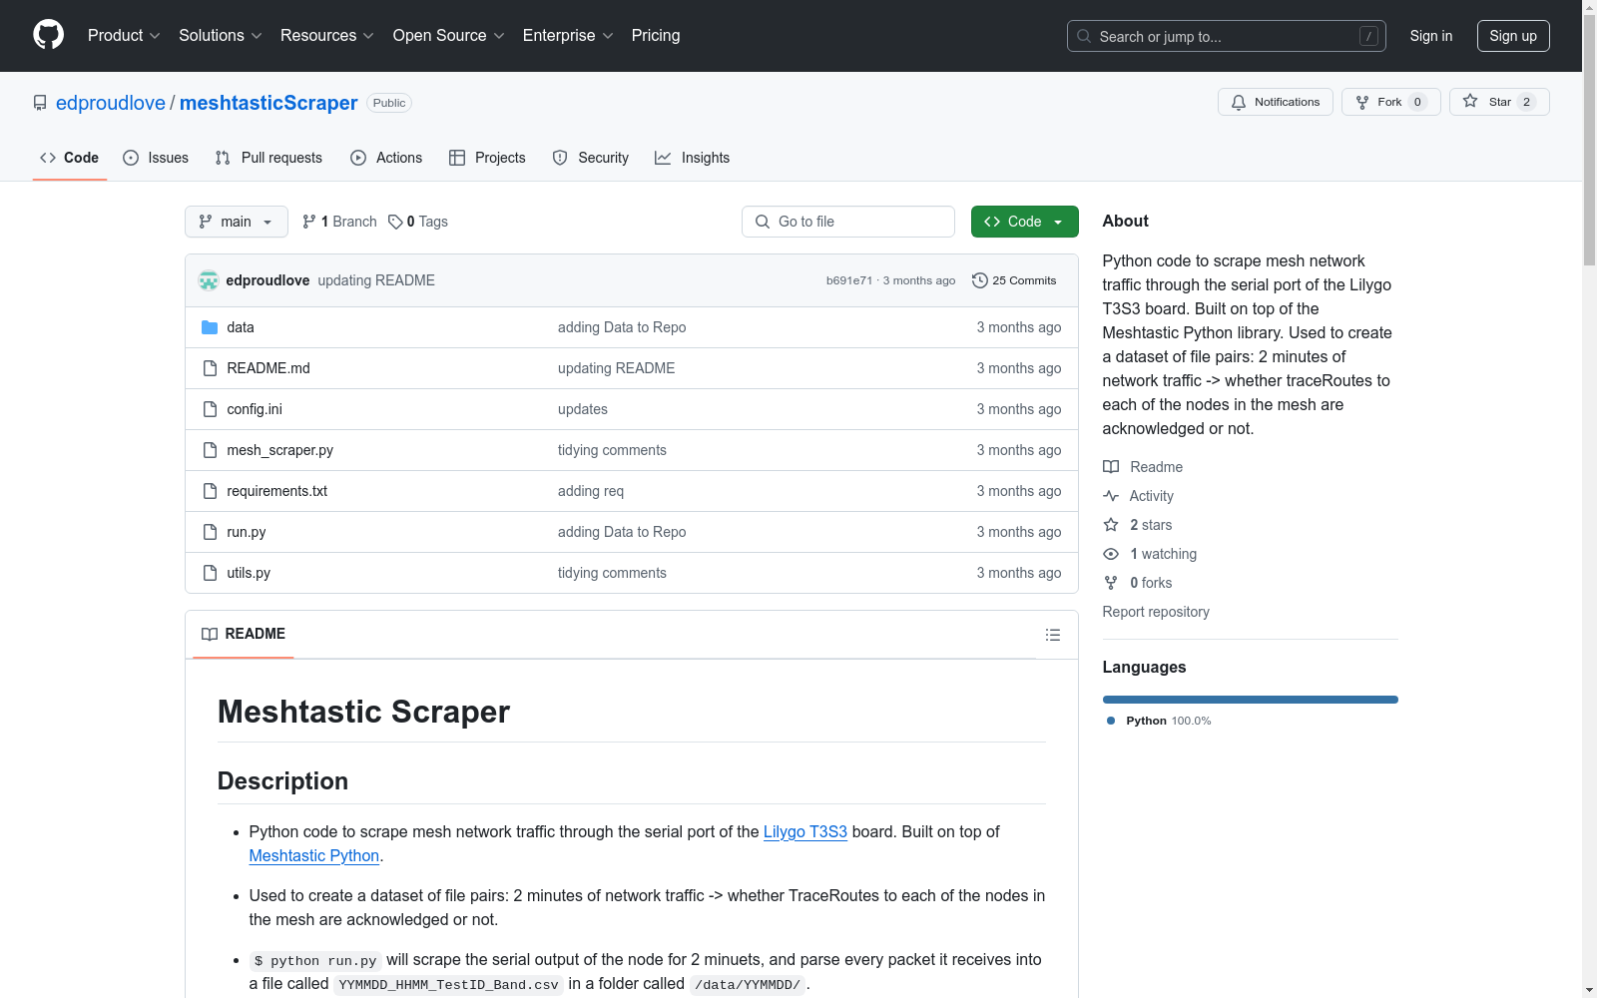Click the GitHub logo icon
This screenshot has height=998, width=1597.
point(48,35)
